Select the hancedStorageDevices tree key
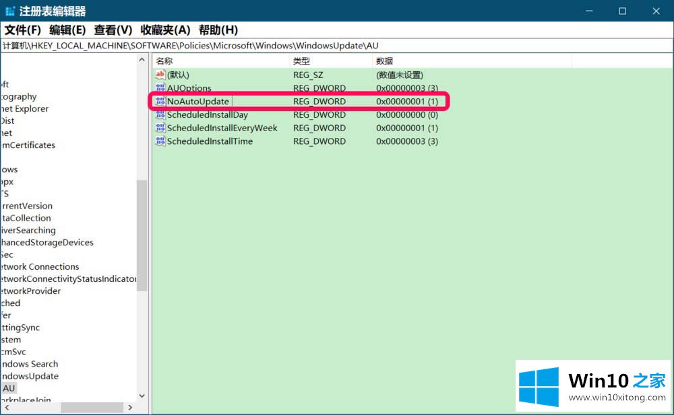 pos(47,243)
